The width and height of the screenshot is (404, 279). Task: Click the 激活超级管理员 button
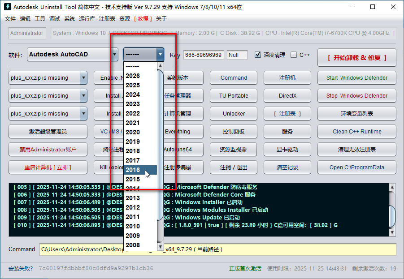(48, 132)
